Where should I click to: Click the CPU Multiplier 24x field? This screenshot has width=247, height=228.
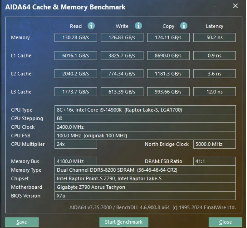coord(76,144)
